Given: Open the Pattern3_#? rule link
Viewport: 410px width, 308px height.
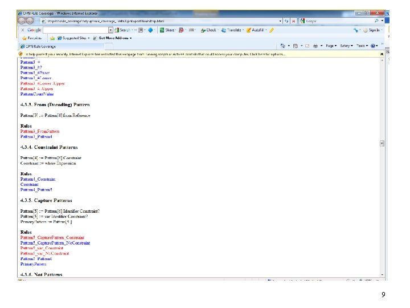Looking at the screenshot, I should click(31, 67).
